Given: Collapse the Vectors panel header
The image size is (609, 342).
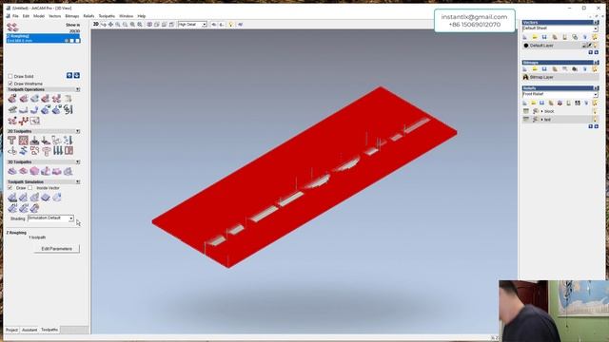Looking at the screenshot, I should click(597, 23).
